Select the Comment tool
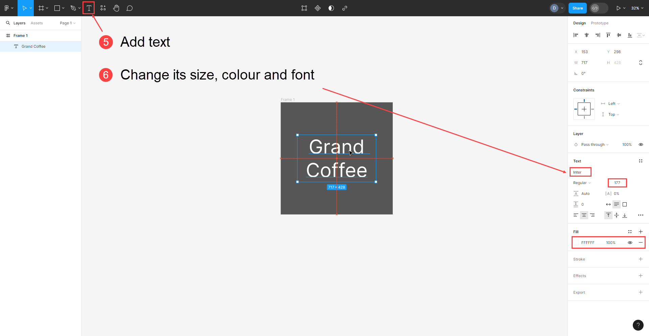Screen dimensions: 649x336 (129, 8)
